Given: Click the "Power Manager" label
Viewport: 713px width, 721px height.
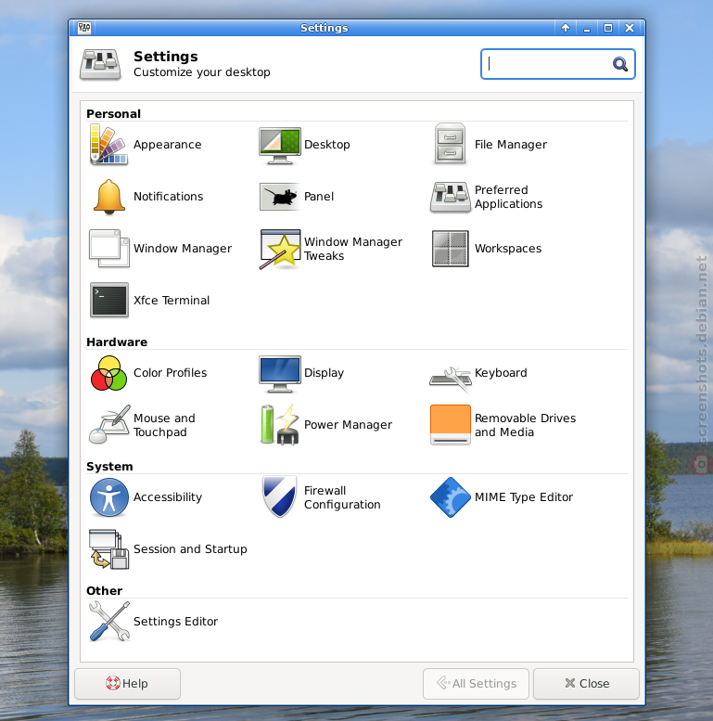Looking at the screenshot, I should (349, 424).
